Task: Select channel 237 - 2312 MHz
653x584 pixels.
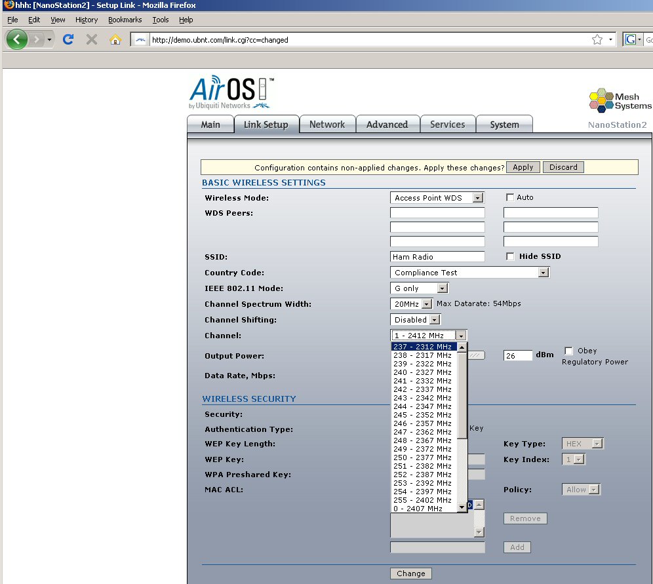Action: coord(424,346)
